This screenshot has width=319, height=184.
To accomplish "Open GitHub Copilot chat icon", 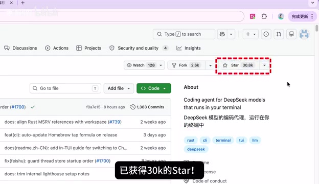I will pyautogui.click(x=222, y=34).
